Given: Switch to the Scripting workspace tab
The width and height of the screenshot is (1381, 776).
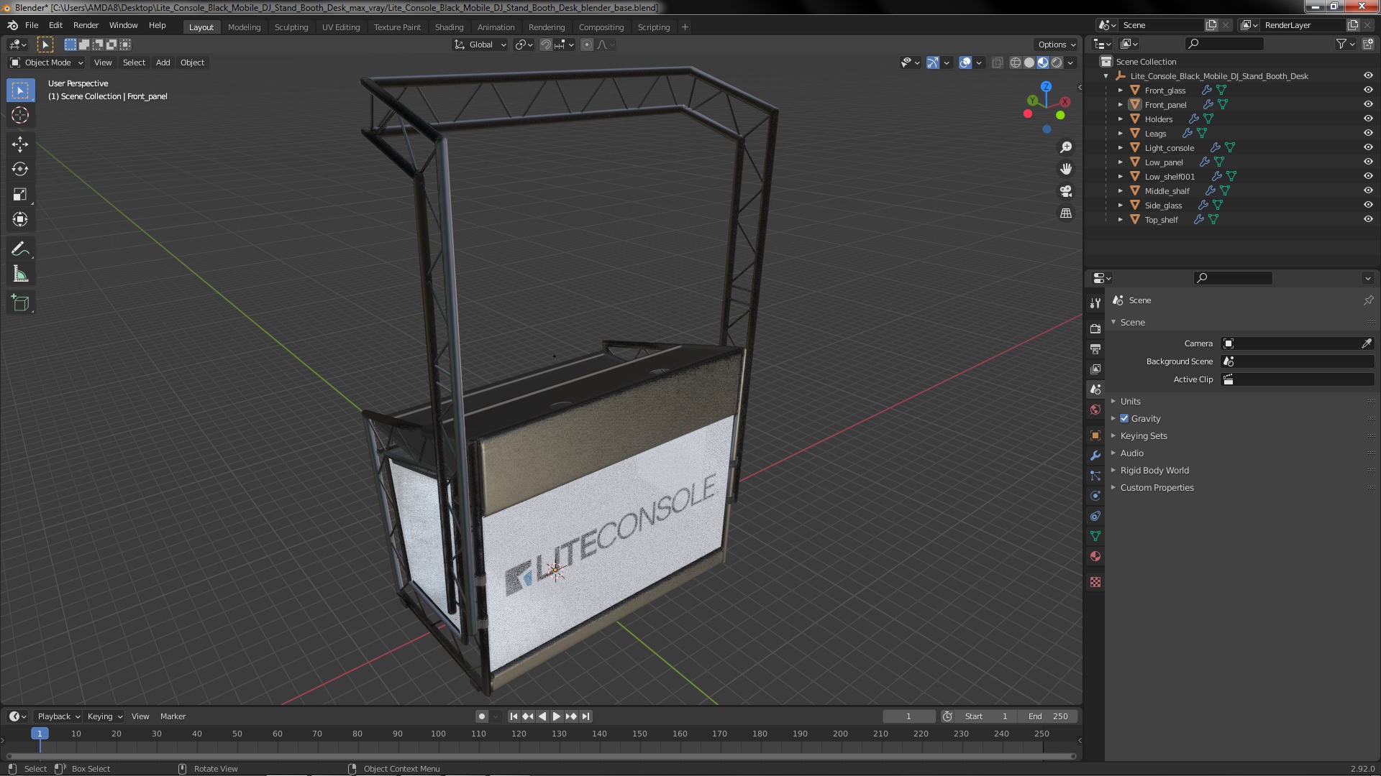Looking at the screenshot, I should point(654,27).
